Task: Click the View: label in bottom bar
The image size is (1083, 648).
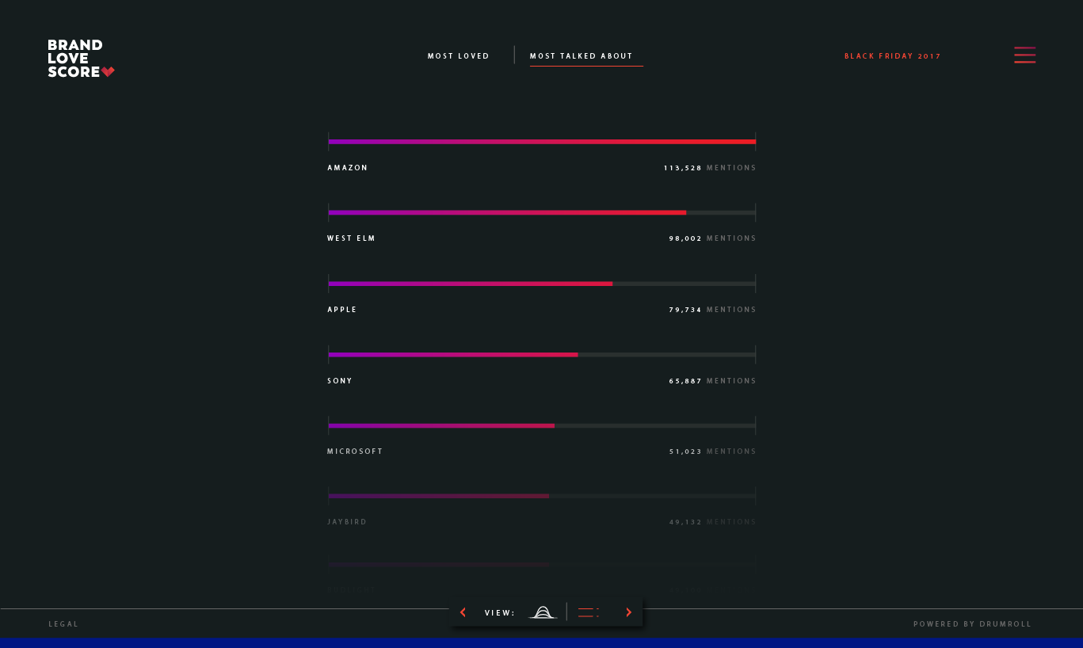Action: point(500,613)
